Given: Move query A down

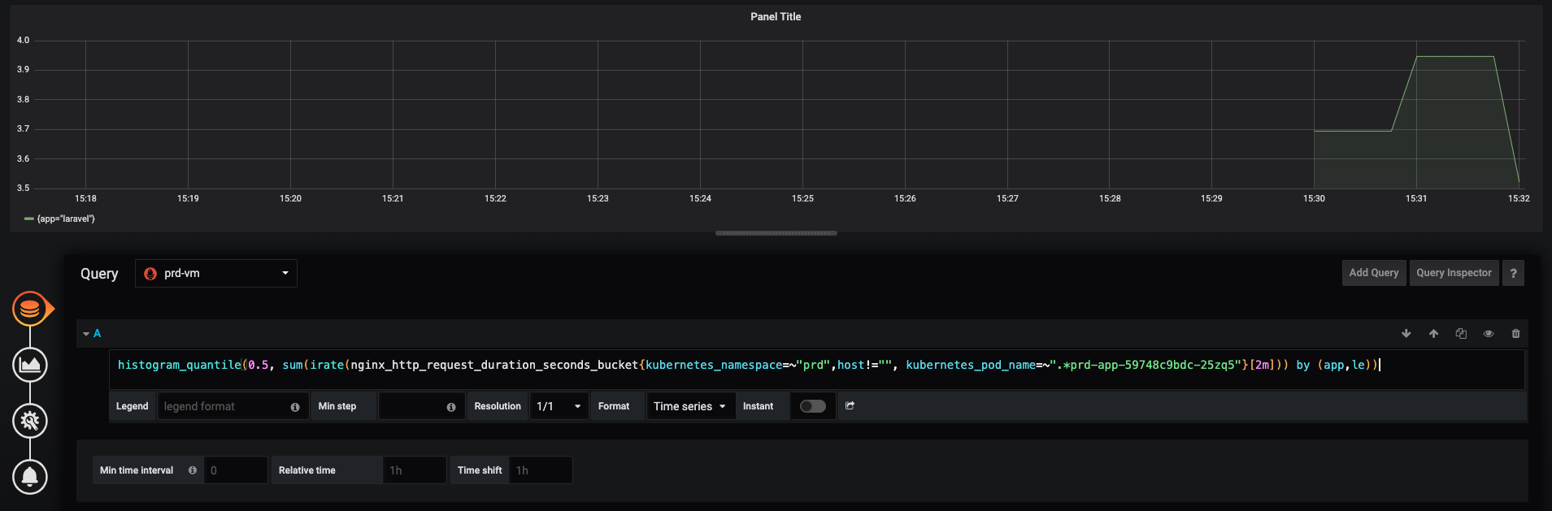Looking at the screenshot, I should click(1406, 334).
